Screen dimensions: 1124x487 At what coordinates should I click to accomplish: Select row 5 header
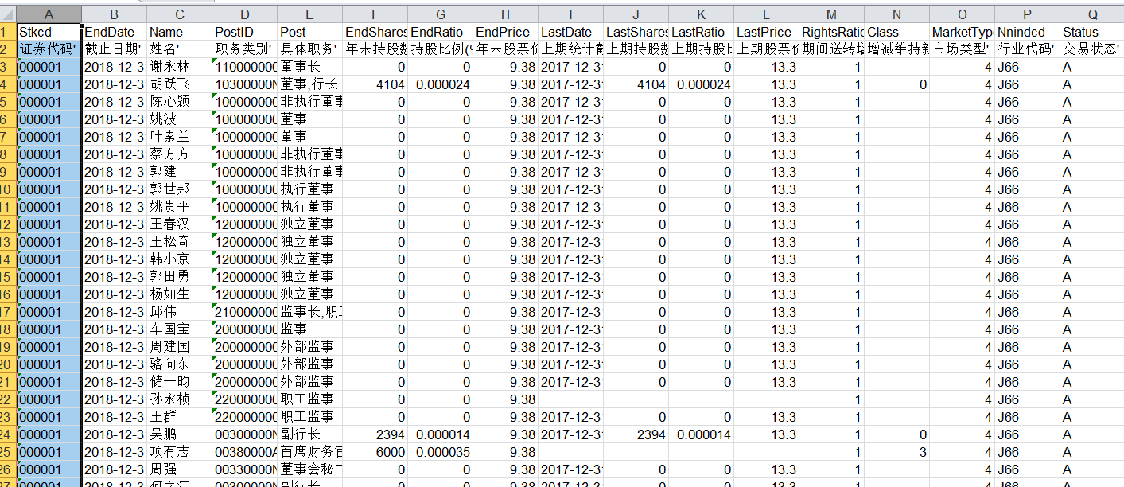(x=8, y=102)
